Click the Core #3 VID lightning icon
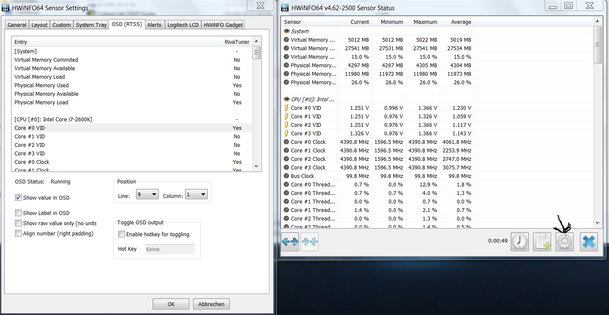 click(x=287, y=134)
